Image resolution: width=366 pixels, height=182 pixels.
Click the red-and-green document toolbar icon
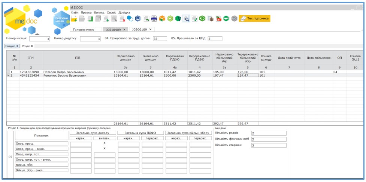[x=218, y=19]
